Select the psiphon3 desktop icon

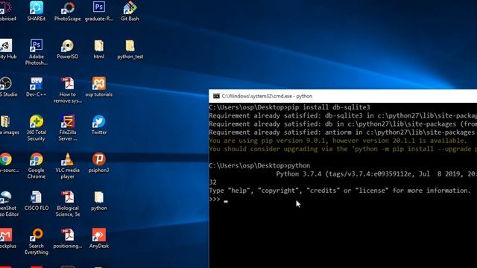point(99,162)
